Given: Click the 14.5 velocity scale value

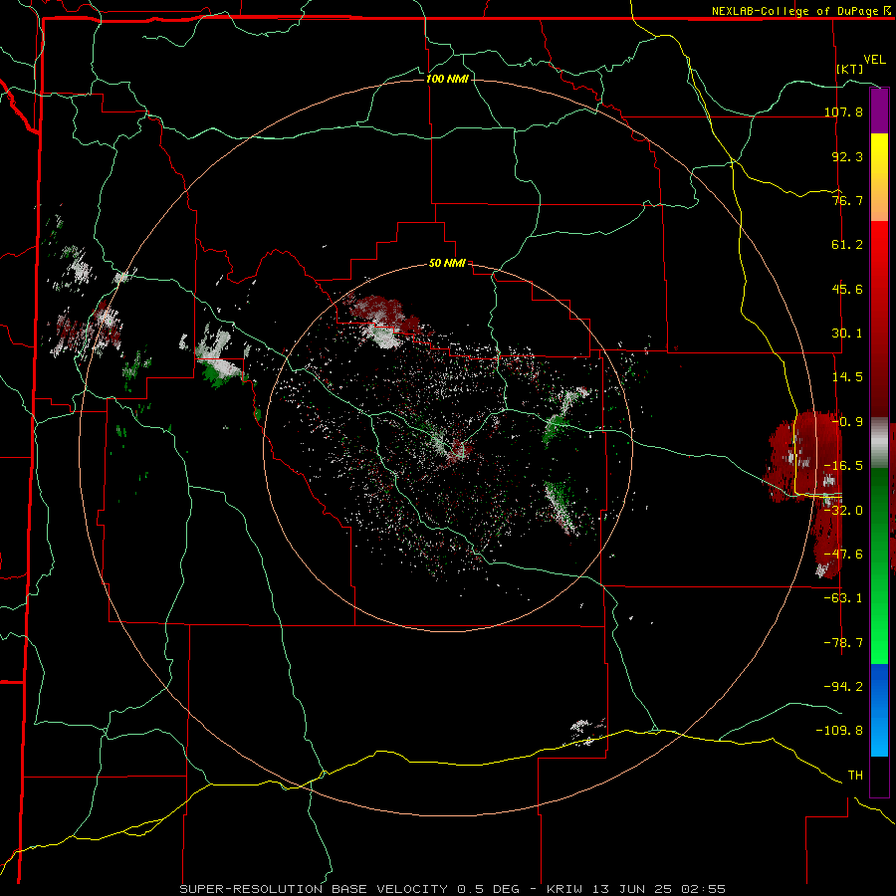Looking at the screenshot, I should pyautogui.click(x=847, y=377).
